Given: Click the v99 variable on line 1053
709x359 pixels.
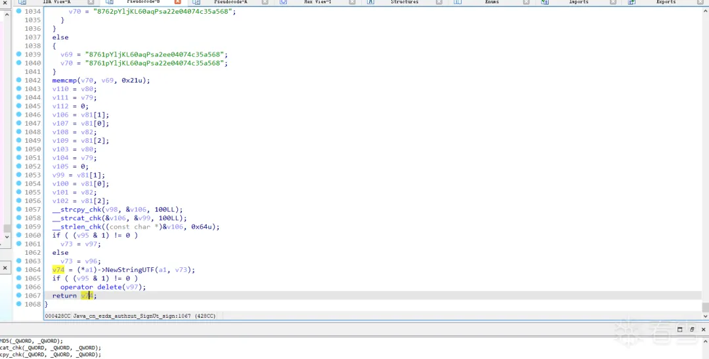Looking at the screenshot, I should [58, 175].
